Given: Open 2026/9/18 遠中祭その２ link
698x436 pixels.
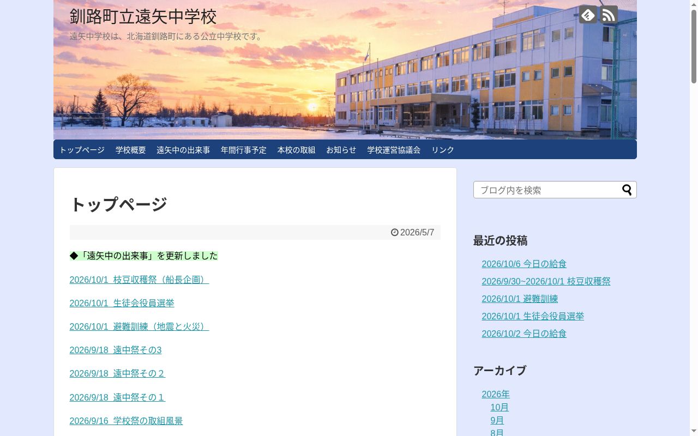Looking at the screenshot, I should pyautogui.click(x=117, y=373).
